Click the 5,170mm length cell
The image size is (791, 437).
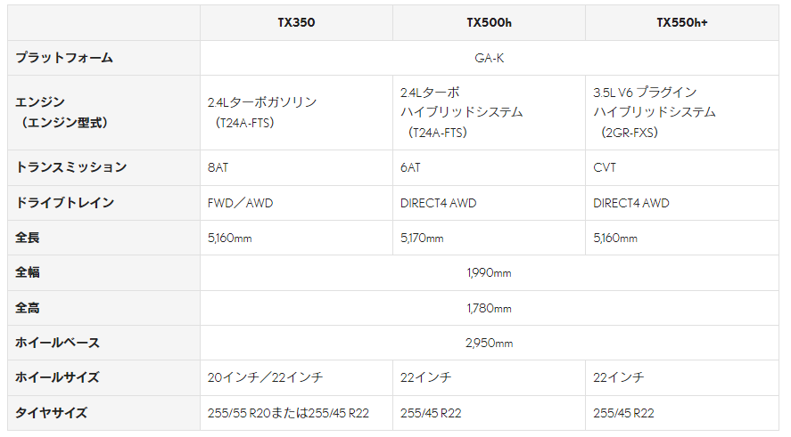[489, 238]
